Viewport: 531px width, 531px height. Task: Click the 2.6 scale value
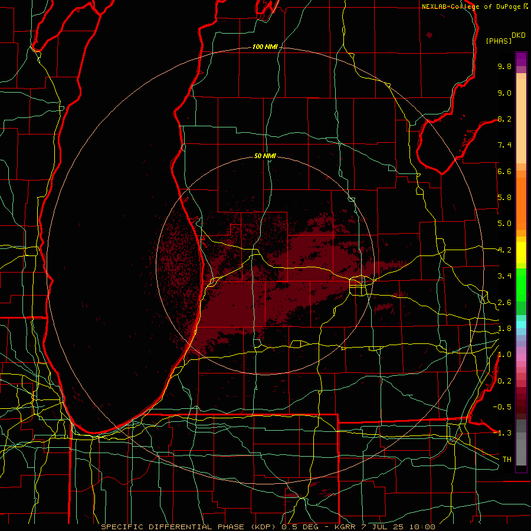coord(504,303)
